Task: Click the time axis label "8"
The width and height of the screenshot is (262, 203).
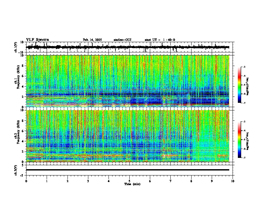Action: click(x=191, y=181)
